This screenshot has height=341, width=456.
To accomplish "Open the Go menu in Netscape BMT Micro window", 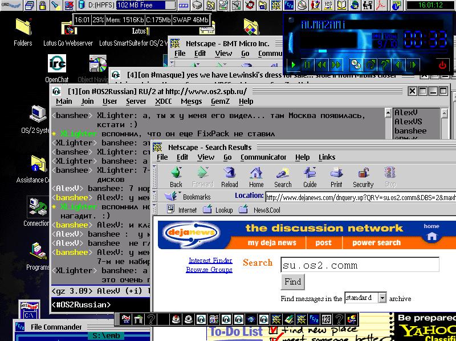I will click(245, 54).
